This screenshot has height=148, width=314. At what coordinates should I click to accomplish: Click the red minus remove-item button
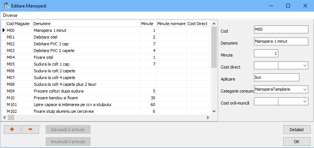(x=30, y=130)
